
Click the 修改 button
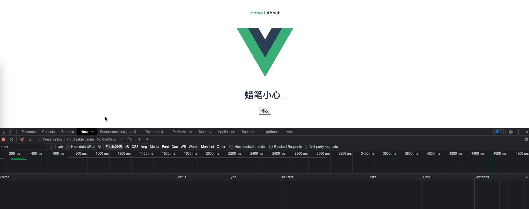[x=265, y=111]
